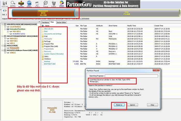Expand the Local Disk(E:) tree node

pos(5,27)
